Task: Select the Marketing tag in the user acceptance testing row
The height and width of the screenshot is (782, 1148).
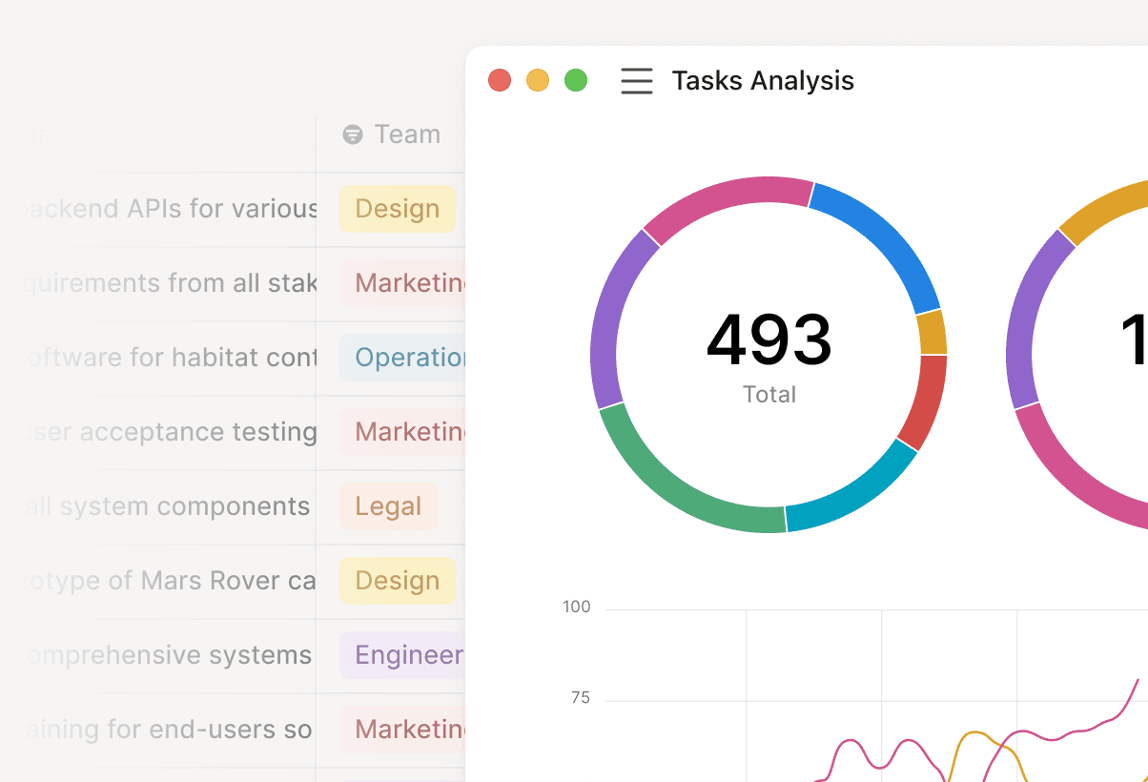Action: click(405, 432)
